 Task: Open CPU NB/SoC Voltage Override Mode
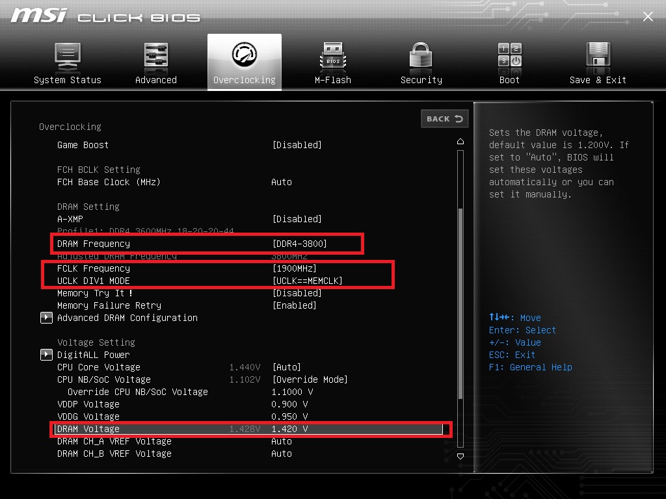(310, 379)
